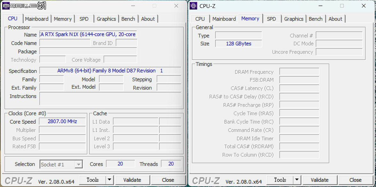Open the SPD tab in right window

[x=271, y=19]
